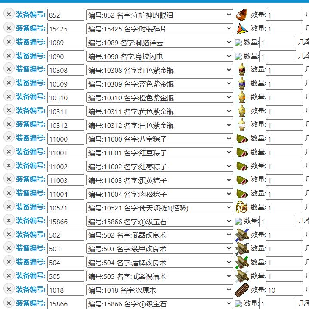This screenshot has width=309, height=309.
Task: Click quantity field showing 10 for 次原木
Action: [x=284, y=290]
